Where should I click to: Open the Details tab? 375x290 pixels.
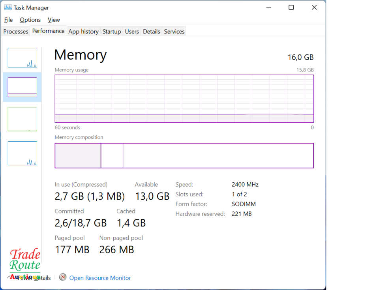tap(152, 32)
